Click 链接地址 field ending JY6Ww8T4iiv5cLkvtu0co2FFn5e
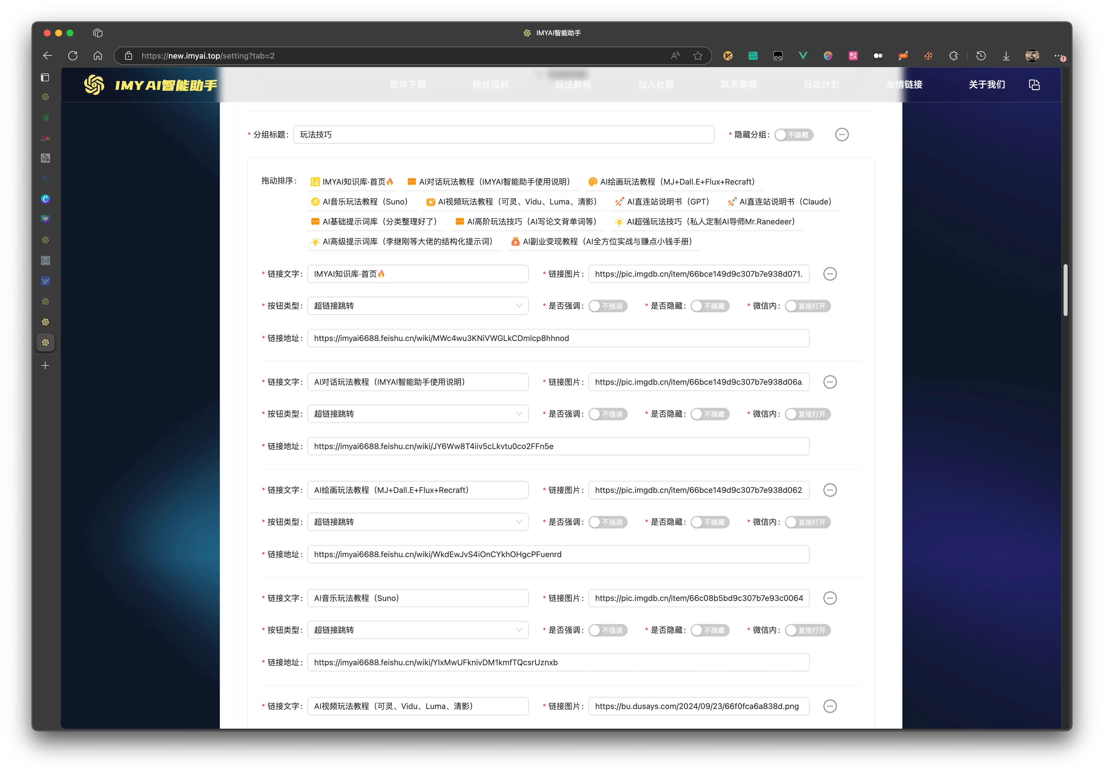1104x773 pixels. (558, 447)
